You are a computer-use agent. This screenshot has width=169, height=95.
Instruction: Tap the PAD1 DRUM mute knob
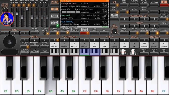click(11, 5)
